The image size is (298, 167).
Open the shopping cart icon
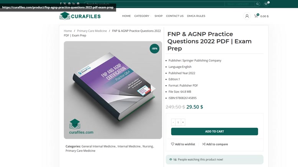tap(256, 16)
